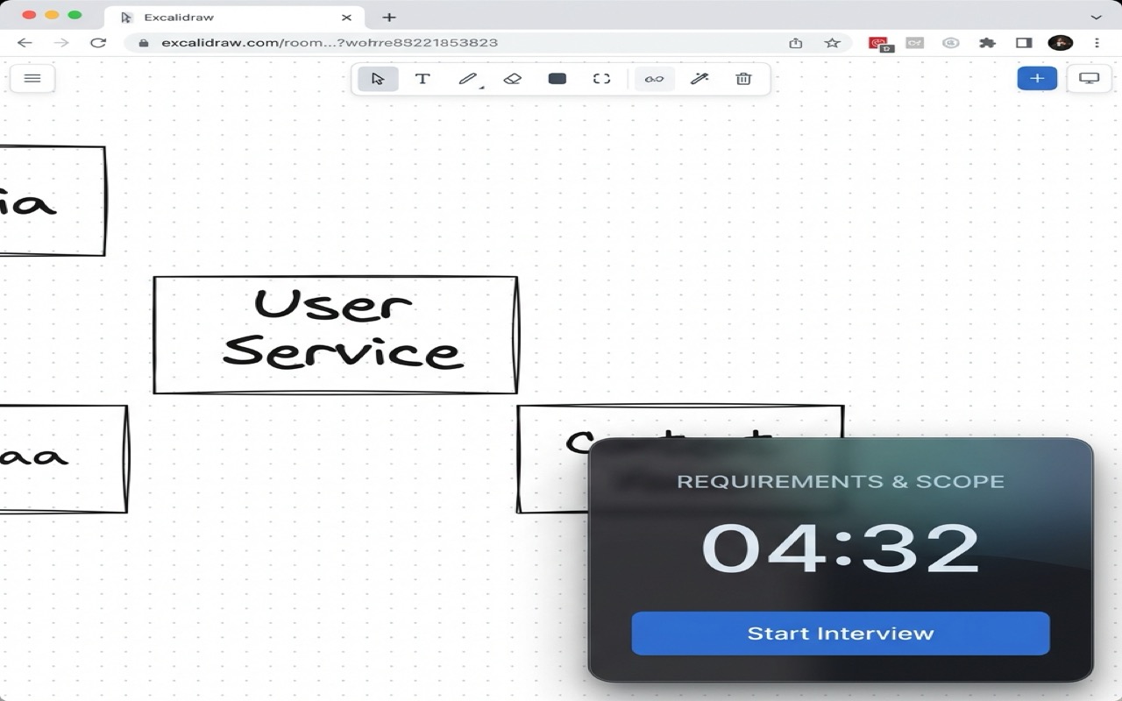Select the magic wand generation tool
Viewport: 1122px width, 701px height.
[x=699, y=78]
